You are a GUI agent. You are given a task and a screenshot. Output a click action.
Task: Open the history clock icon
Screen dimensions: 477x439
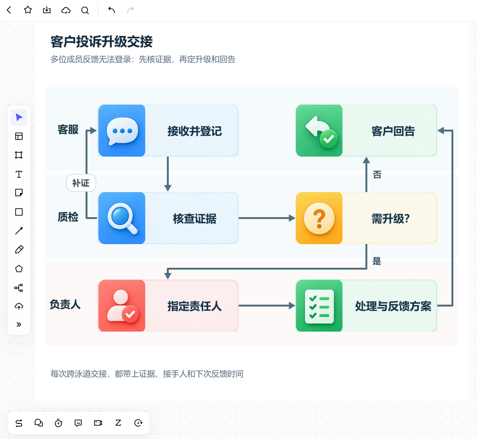click(x=138, y=423)
